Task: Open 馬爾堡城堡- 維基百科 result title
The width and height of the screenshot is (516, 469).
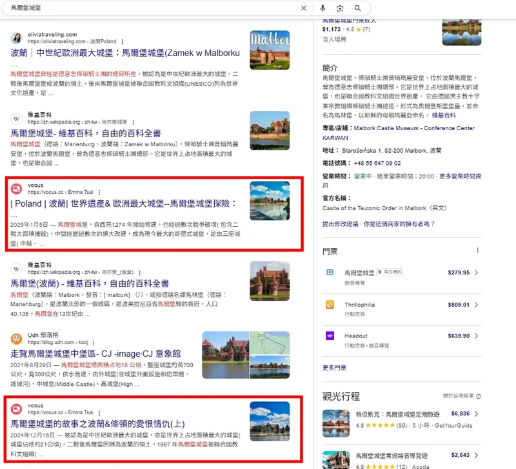Action: tap(86, 133)
